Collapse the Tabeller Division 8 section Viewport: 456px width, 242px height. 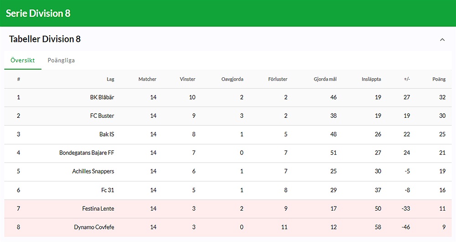pyautogui.click(x=442, y=40)
